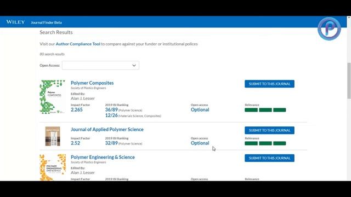Open Polymer Engineering & Science journal title
This screenshot has width=351, height=197.
(x=103, y=157)
